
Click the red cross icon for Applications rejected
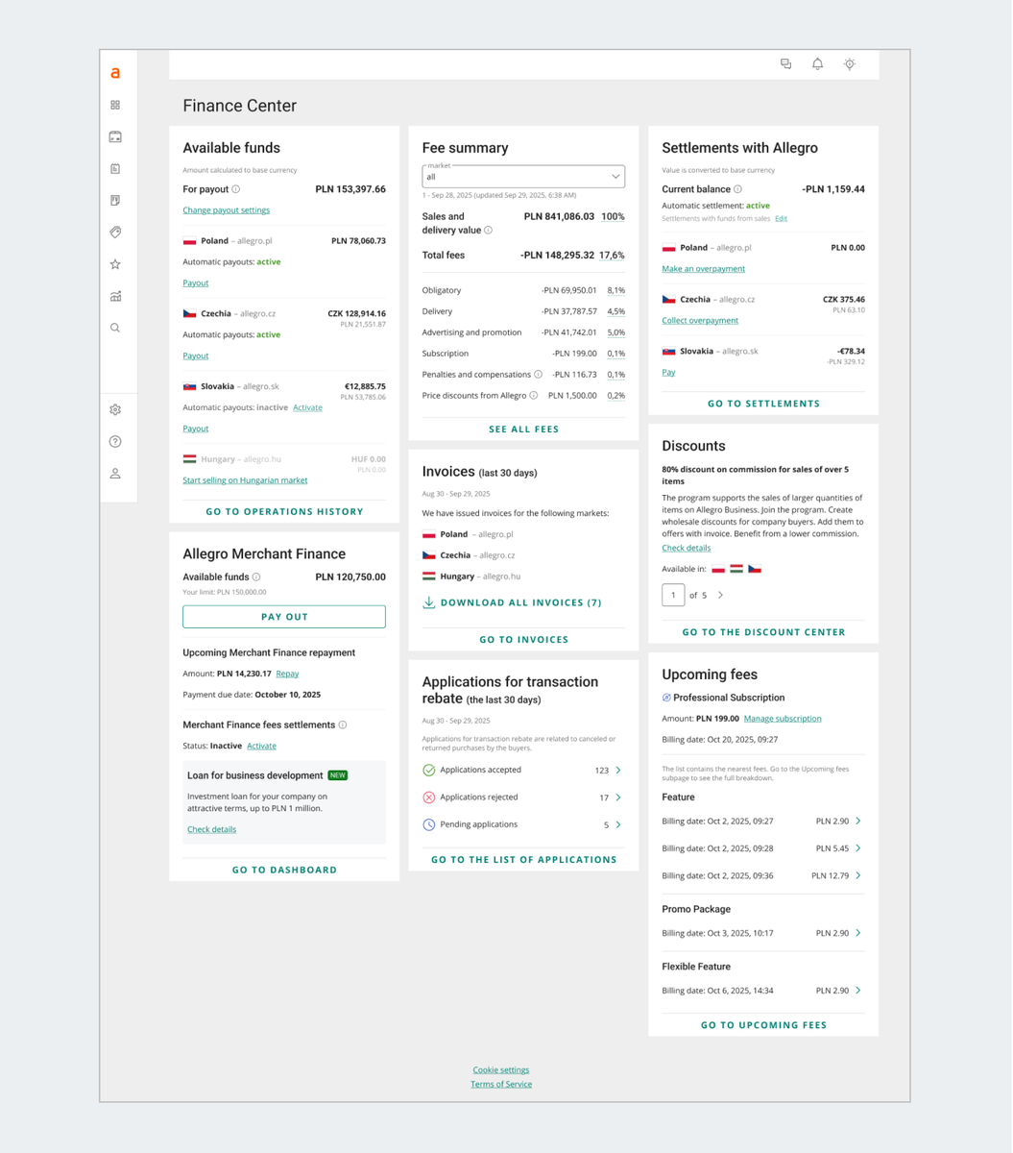pos(429,797)
